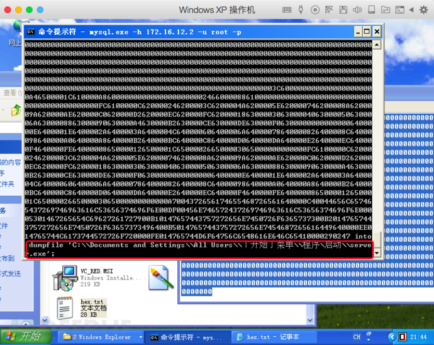Select the VC_RED.MSI installer icon
Viewport: 434px width, 345px height.
pos(65,278)
